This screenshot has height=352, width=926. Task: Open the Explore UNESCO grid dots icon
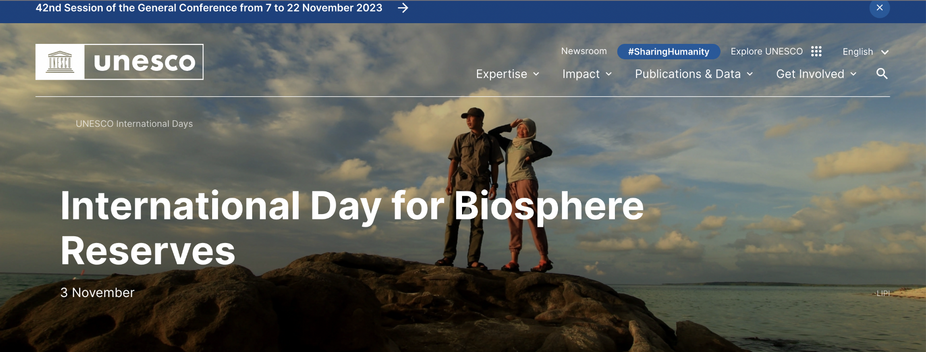816,52
